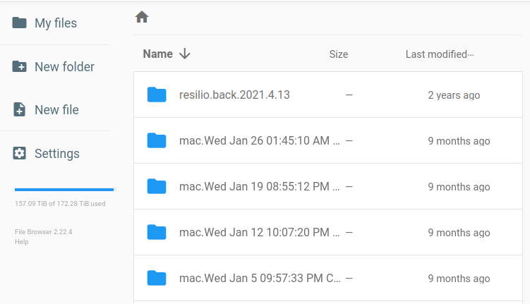
Task: Click the New file document icon
Action: click(x=20, y=110)
